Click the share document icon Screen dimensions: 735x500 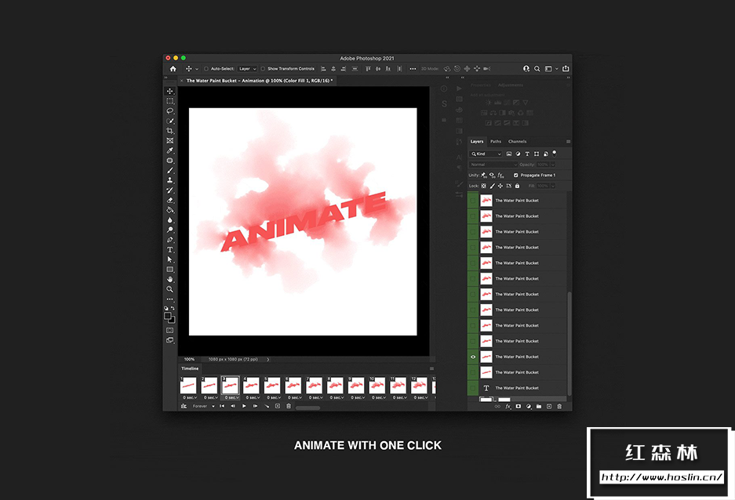(x=566, y=68)
